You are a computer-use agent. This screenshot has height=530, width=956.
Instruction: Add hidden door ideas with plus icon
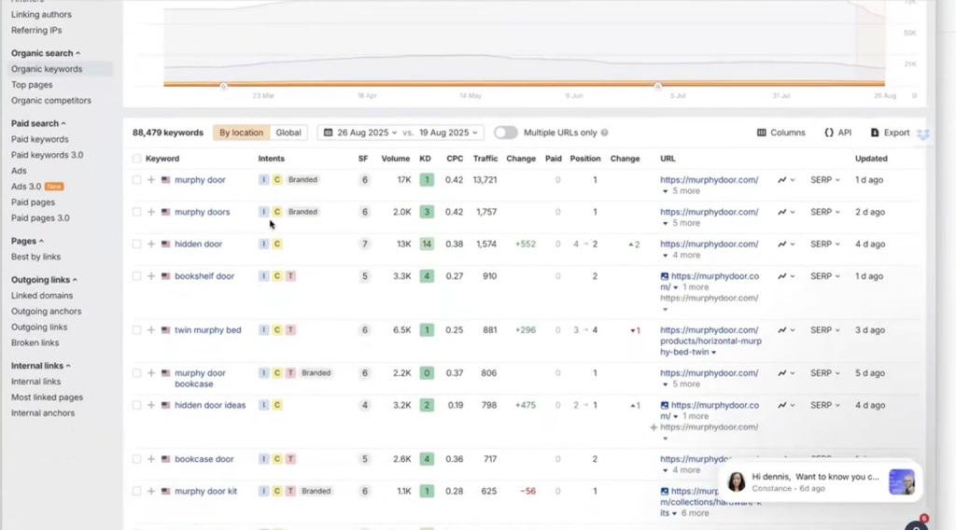tap(151, 405)
